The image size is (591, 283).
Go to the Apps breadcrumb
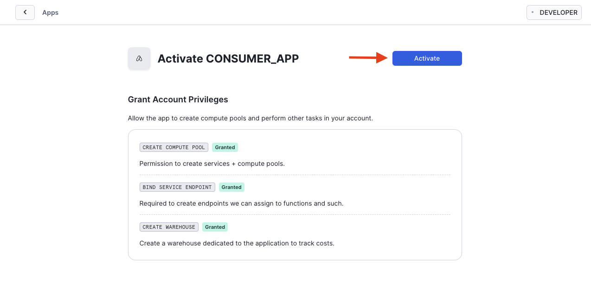[x=50, y=13]
